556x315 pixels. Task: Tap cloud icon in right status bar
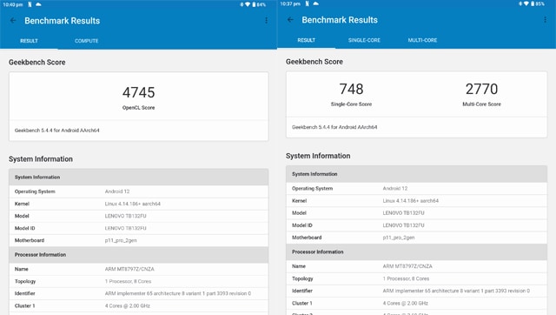tap(315, 3)
